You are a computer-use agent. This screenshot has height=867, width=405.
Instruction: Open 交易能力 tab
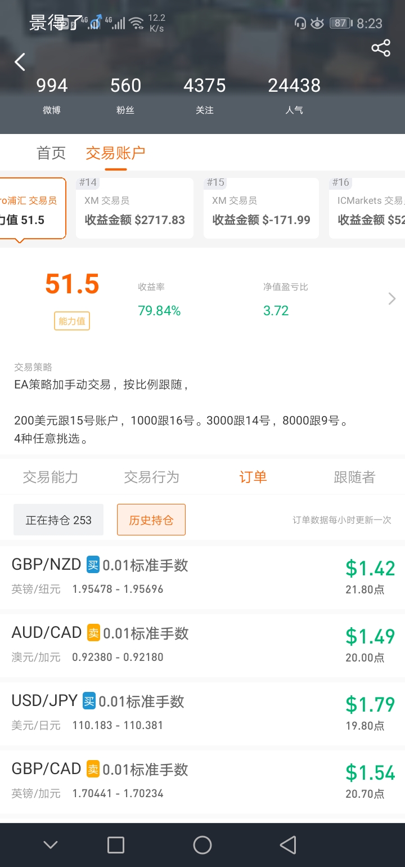pyautogui.click(x=51, y=477)
